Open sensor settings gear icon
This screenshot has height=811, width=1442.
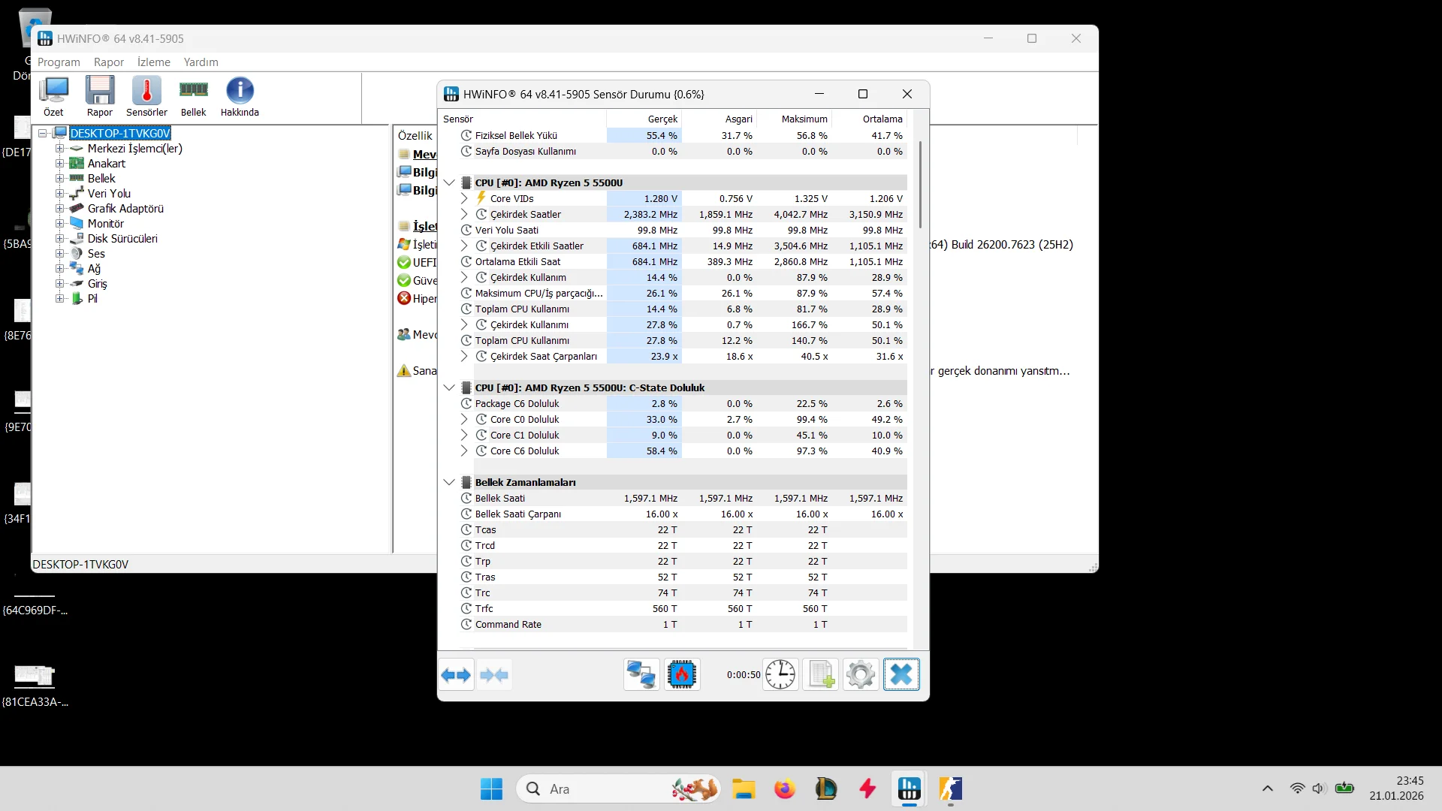pyautogui.click(x=860, y=675)
